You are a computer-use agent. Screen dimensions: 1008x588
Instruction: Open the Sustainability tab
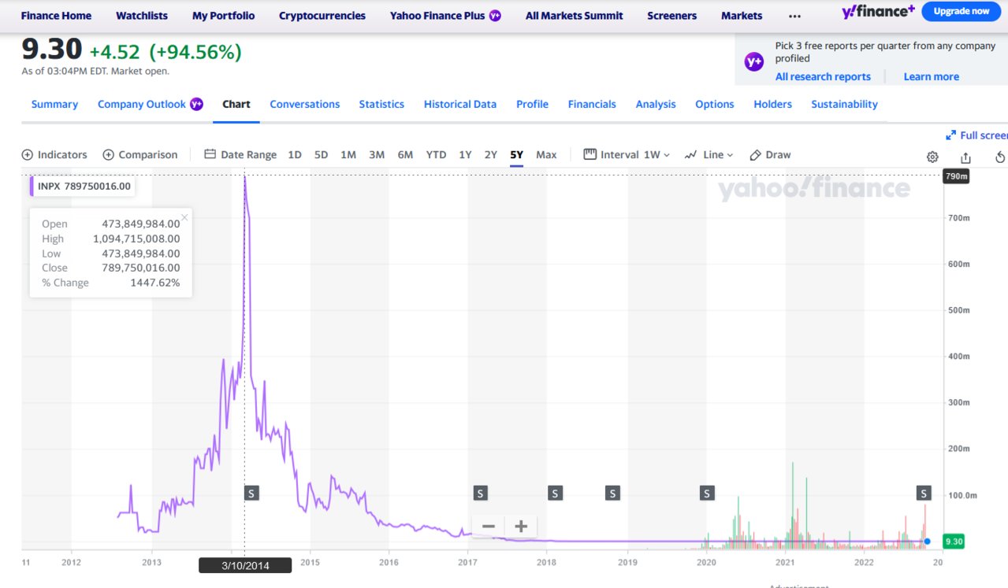(844, 104)
